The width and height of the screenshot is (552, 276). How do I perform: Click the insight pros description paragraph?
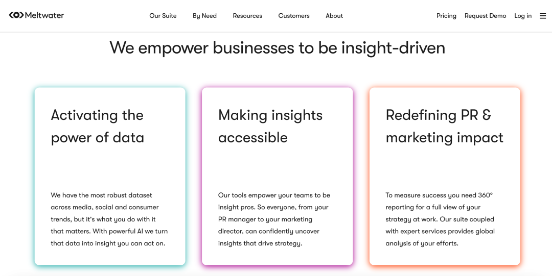click(x=274, y=219)
